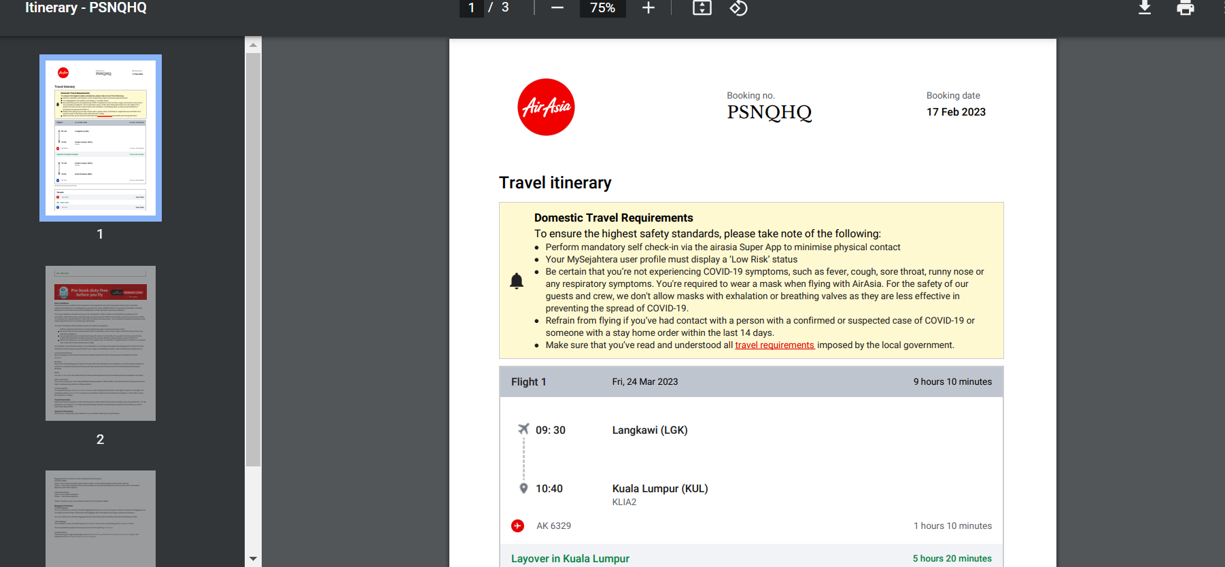Click booking date 17 Feb 2023
The width and height of the screenshot is (1225, 567).
tap(956, 112)
